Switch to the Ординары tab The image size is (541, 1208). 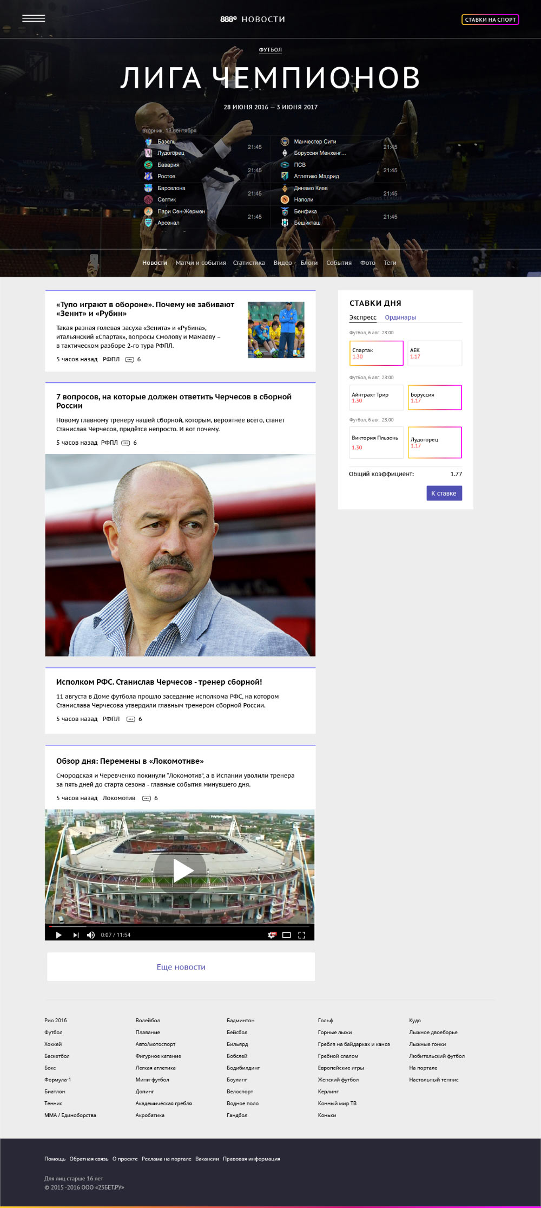tap(400, 317)
